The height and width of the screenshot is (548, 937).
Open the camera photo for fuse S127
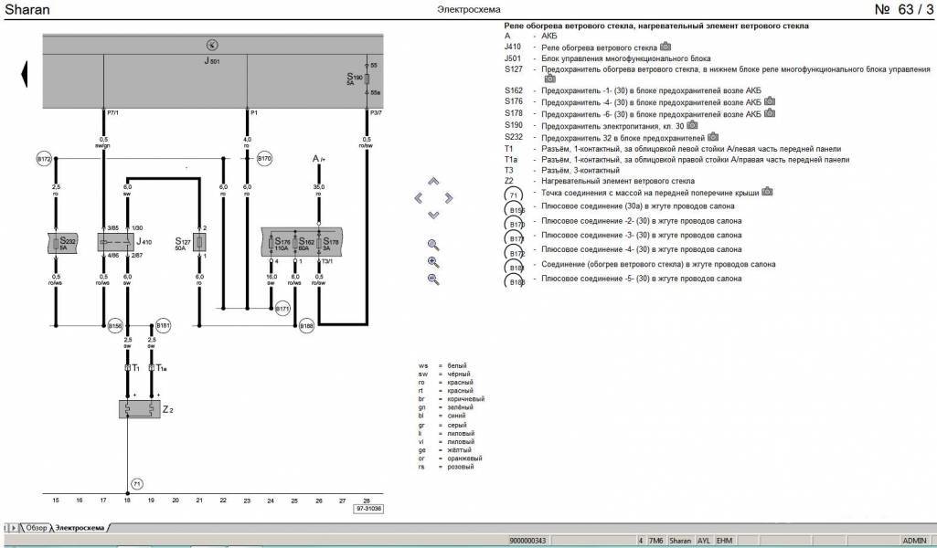(x=549, y=79)
